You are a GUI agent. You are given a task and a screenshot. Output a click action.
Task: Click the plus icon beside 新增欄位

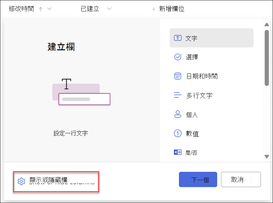tap(154, 9)
